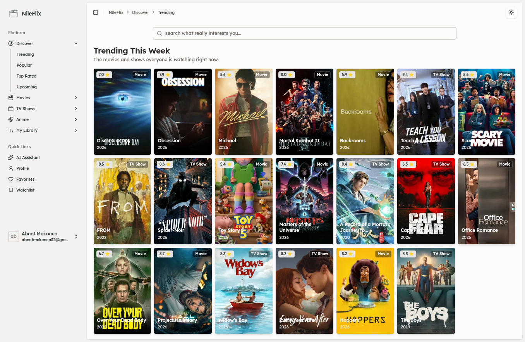
Task: Click the 8.7 star rating badge
Action: click(x=165, y=254)
